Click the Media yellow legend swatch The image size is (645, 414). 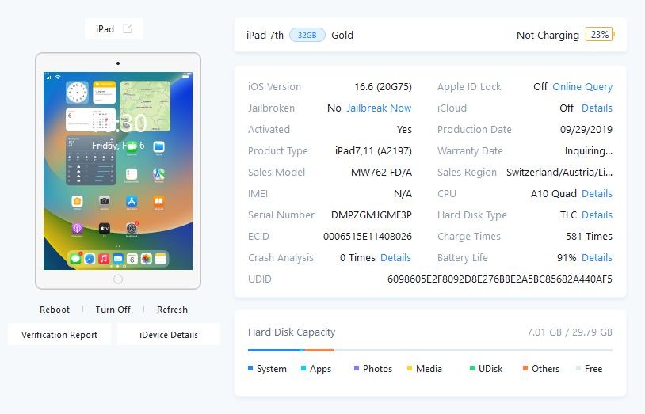point(410,368)
